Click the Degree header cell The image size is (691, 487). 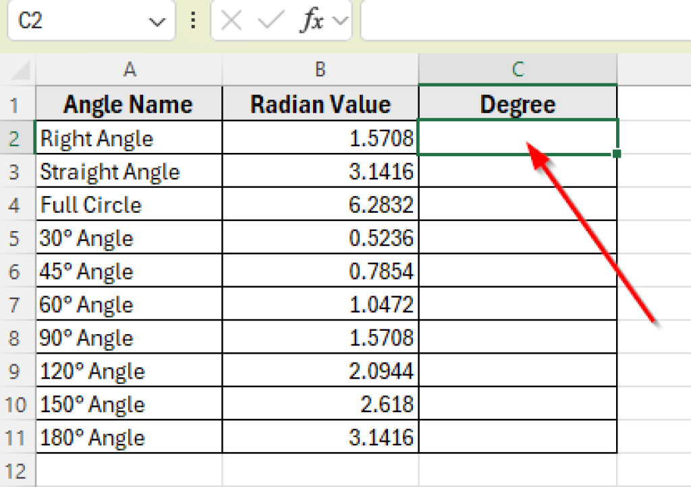coord(517,103)
